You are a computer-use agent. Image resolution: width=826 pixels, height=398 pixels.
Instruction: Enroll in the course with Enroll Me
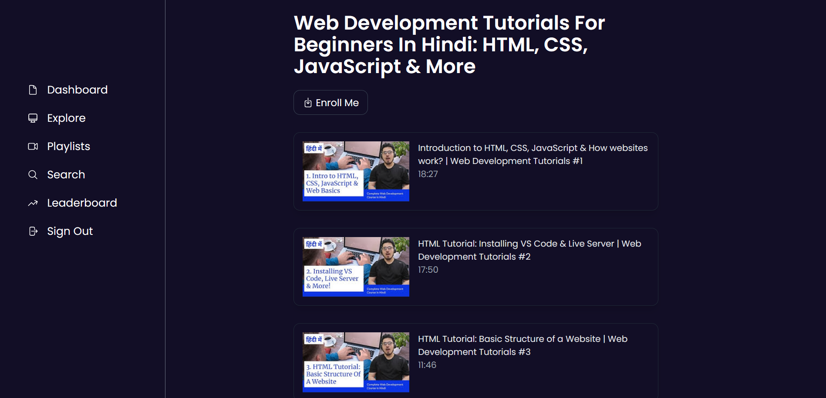(x=330, y=103)
